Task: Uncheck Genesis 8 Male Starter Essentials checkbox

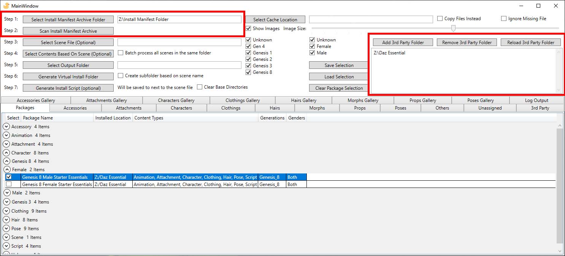Action: 9,177
